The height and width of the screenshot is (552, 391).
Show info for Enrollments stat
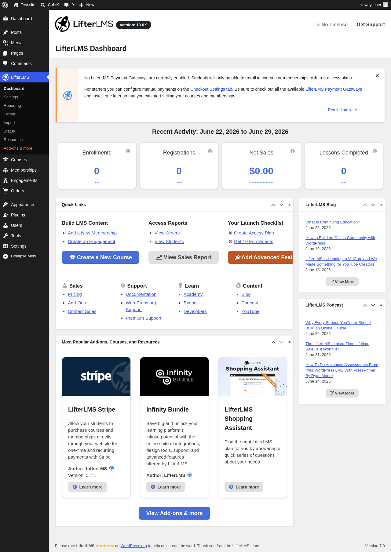(128, 151)
